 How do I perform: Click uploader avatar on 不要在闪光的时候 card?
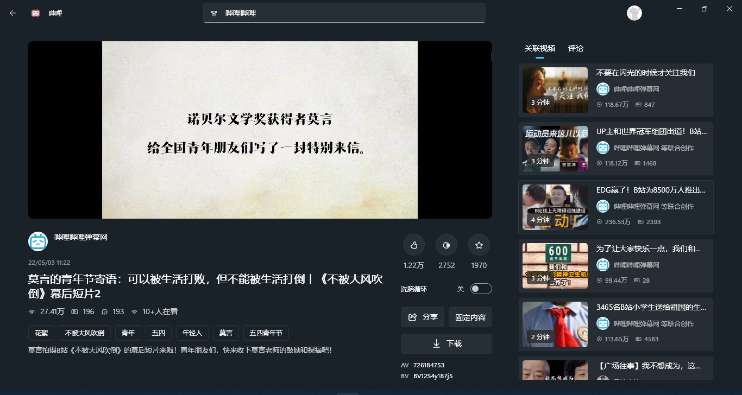point(603,89)
